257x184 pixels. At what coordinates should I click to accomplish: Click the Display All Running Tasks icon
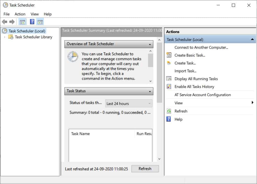[x=169, y=79]
